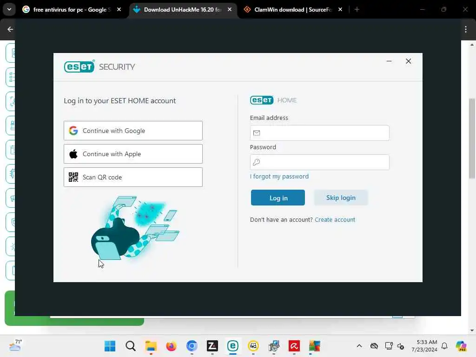Screen dimensions: 476x357
Task: Open the I forgot my password link
Action: 279,176
